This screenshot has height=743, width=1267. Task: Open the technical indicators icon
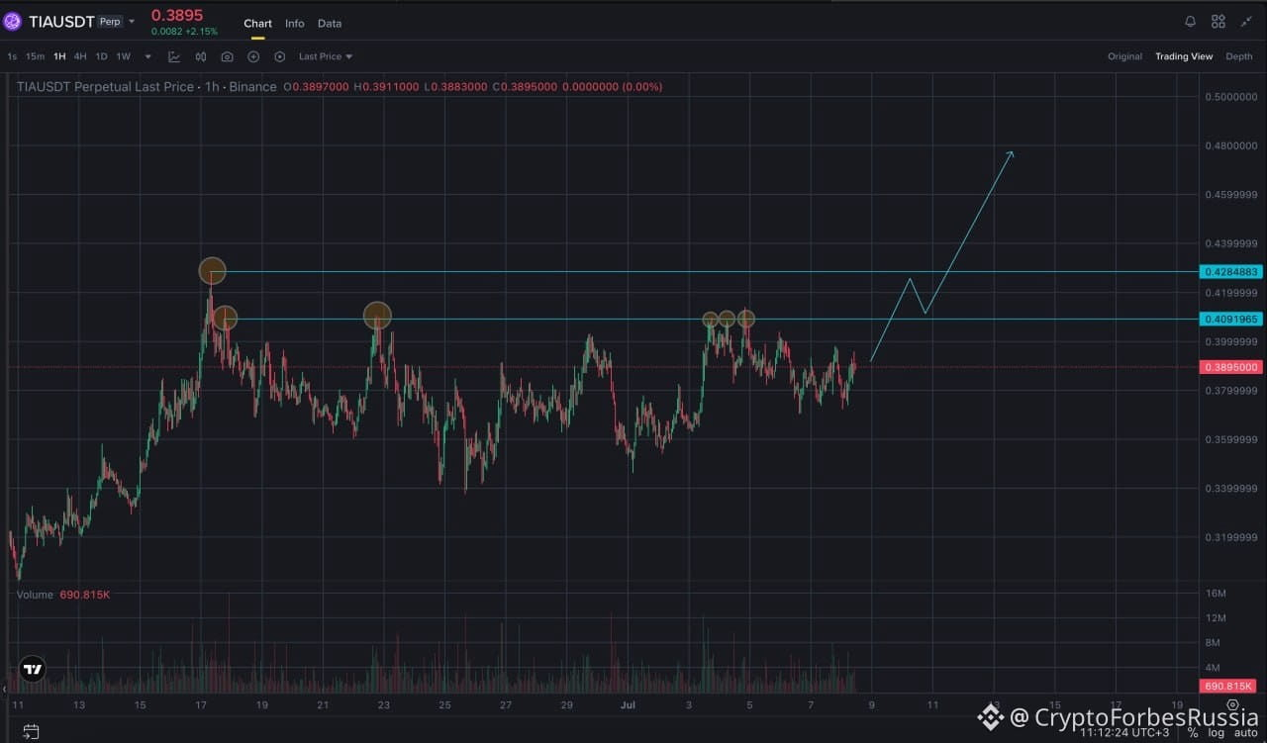tap(174, 56)
